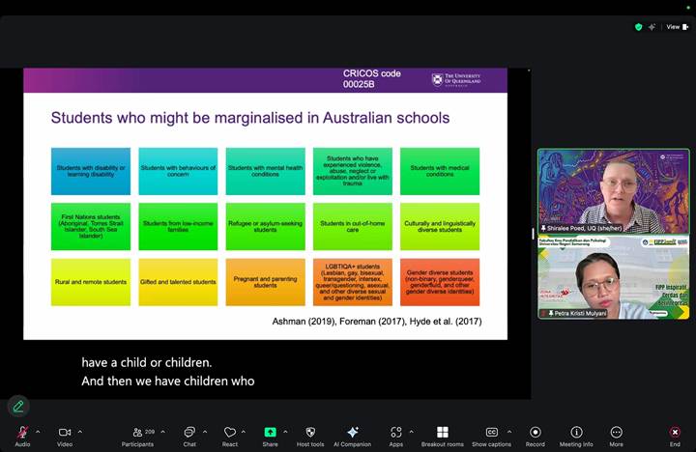Open Breakout rooms
Screen dimensions: 696x452
click(x=443, y=433)
